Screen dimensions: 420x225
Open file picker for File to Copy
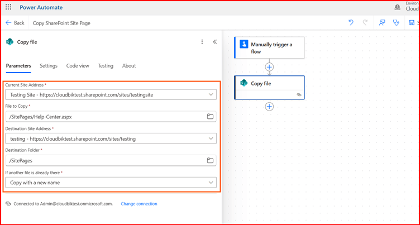tap(210, 117)
